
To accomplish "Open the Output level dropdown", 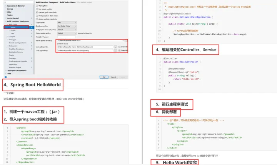I will pos(67,23).
